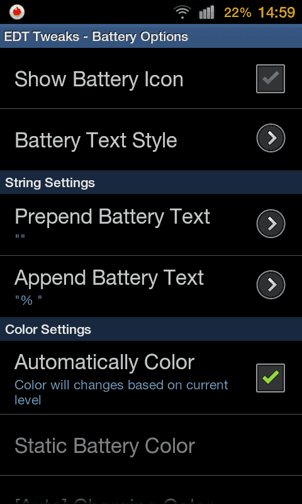Tap the cellular signal bars icon
Viewport: 302px width, 504px height.
pyautogui.click(x=206, y=12)
